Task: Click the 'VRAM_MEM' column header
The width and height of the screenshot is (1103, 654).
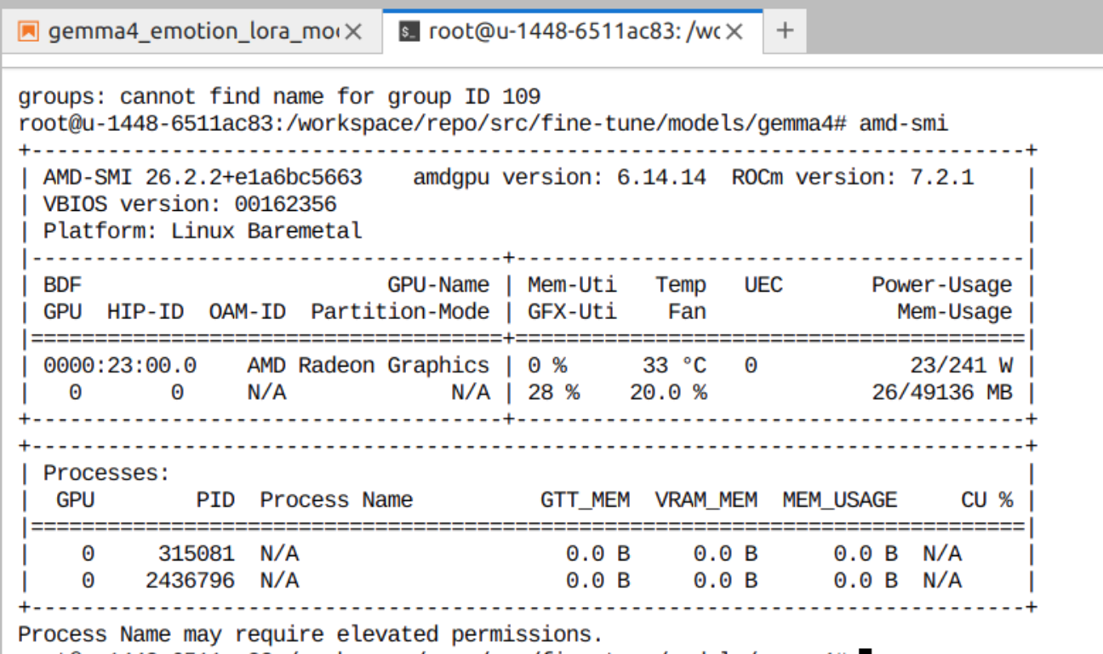Action: click(x=706, y=500)
